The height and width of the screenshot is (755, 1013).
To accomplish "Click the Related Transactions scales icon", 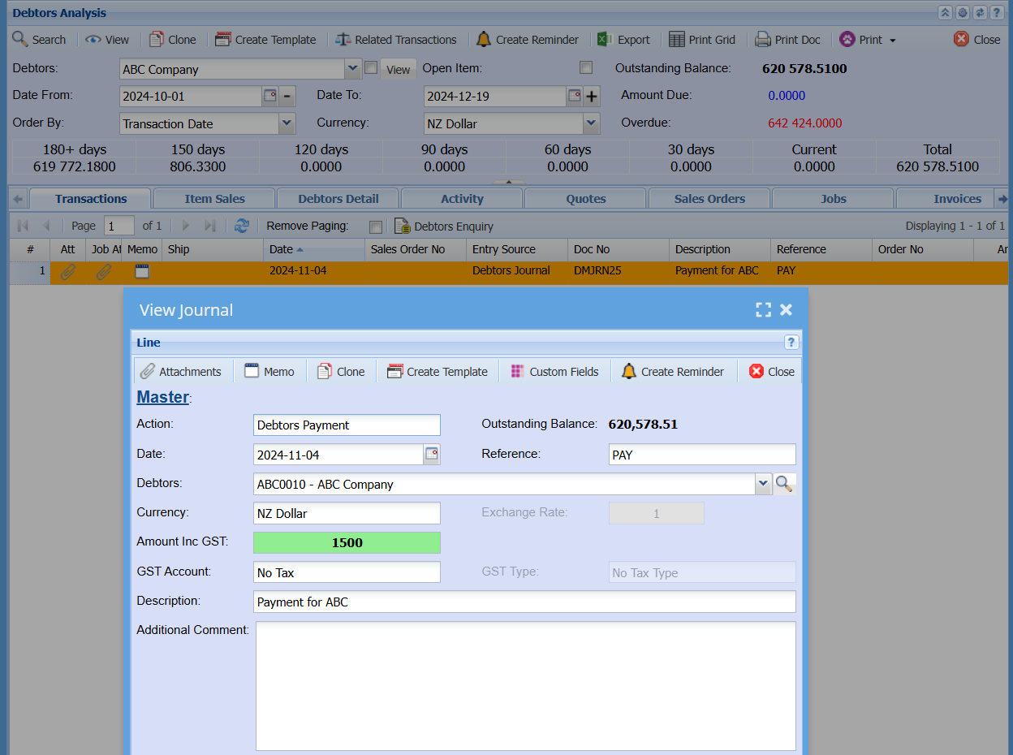I will pyautogui.click(x=343, y=39).
